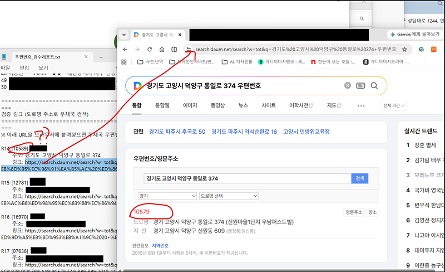Open the 편집 menu in Notepad
The image size is (445, 272).
(24, 67)
